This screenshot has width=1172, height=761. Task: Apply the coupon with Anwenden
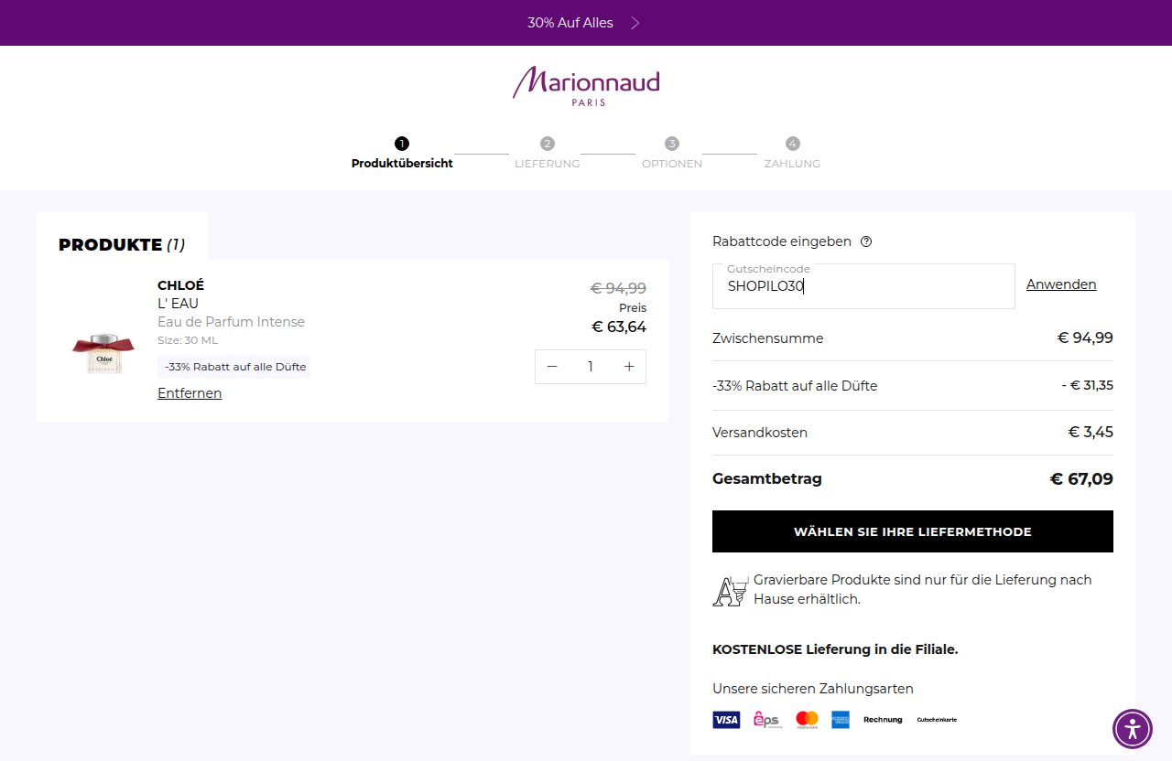(1061, 284)
